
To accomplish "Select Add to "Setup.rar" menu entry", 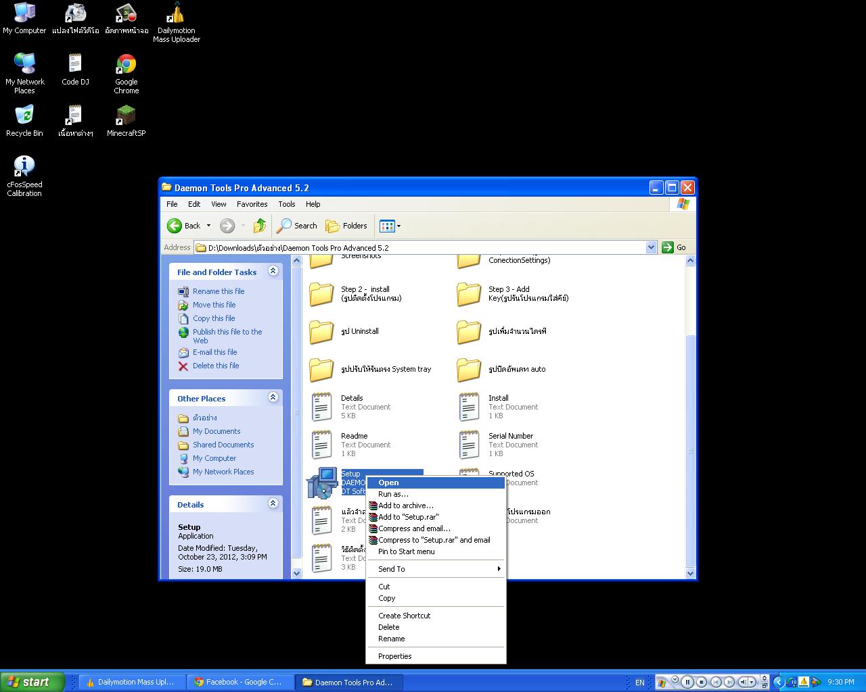I will click(x=436, y=517).
